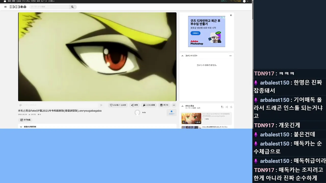Open the コメントリスト more options menu

(x=230, y=56)
